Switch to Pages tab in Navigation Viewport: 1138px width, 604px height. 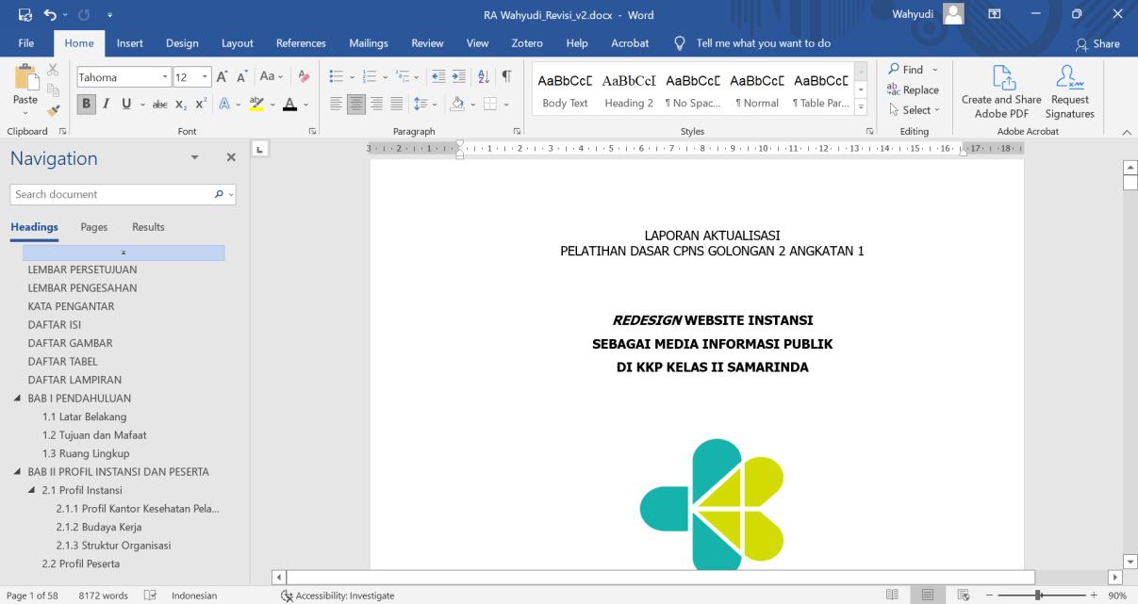[94, 227]
